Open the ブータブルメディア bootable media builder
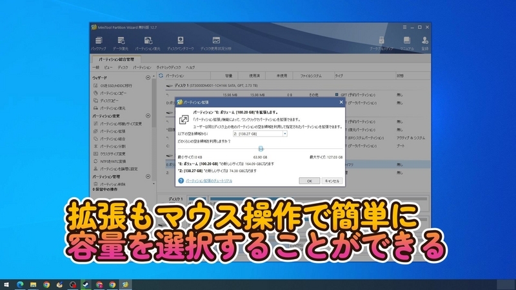This screenshot has width=516, height=290. point(381,43)
